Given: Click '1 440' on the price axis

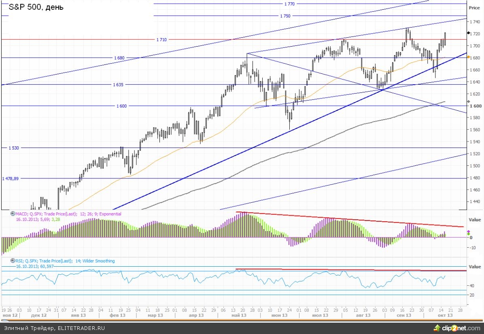Looking at the screenshot, I should (x=475, y=201).
